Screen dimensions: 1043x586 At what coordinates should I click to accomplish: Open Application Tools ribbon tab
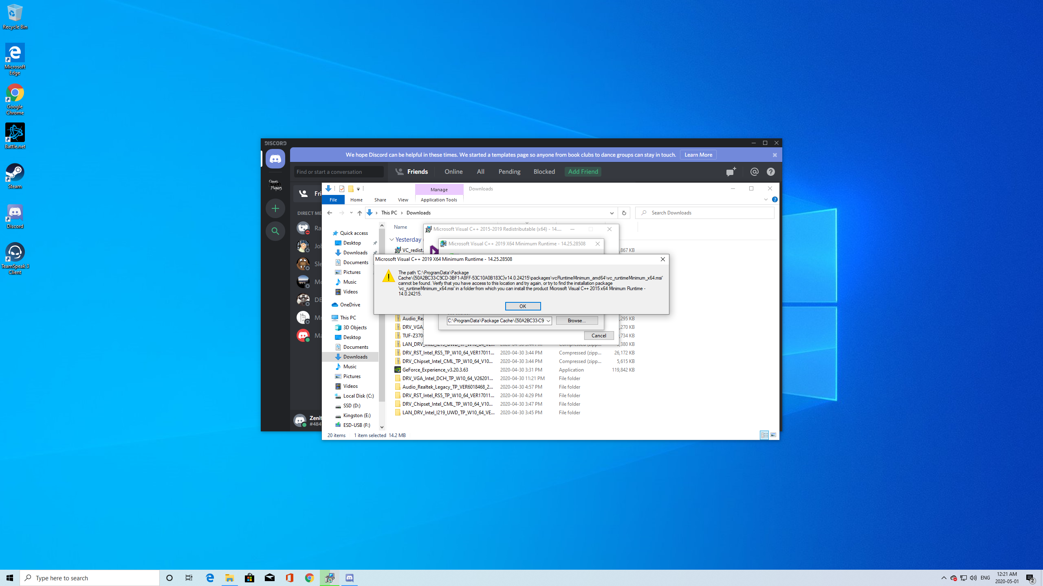coord(439,200)
